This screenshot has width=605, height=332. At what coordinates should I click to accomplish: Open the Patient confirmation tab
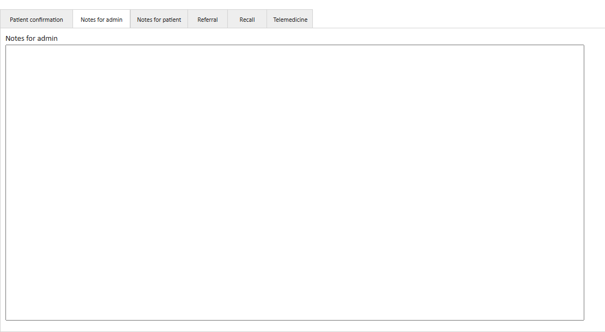(37, 20)
